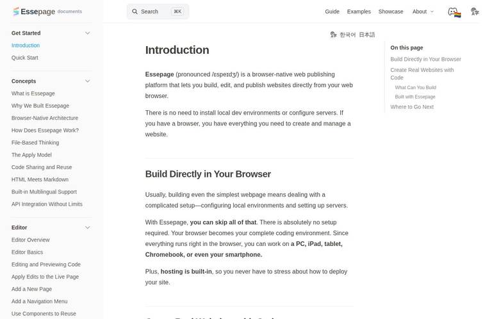Screen dimensions: 492x319
Task: Collapse the Concepts section chevron
Action: pyautogui.click(x=88, y=81)
